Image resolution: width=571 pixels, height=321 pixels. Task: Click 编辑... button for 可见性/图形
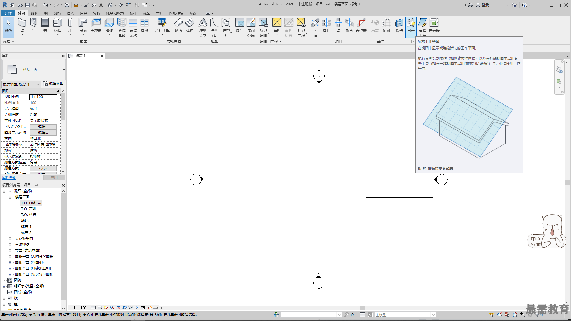click(43, 127)
